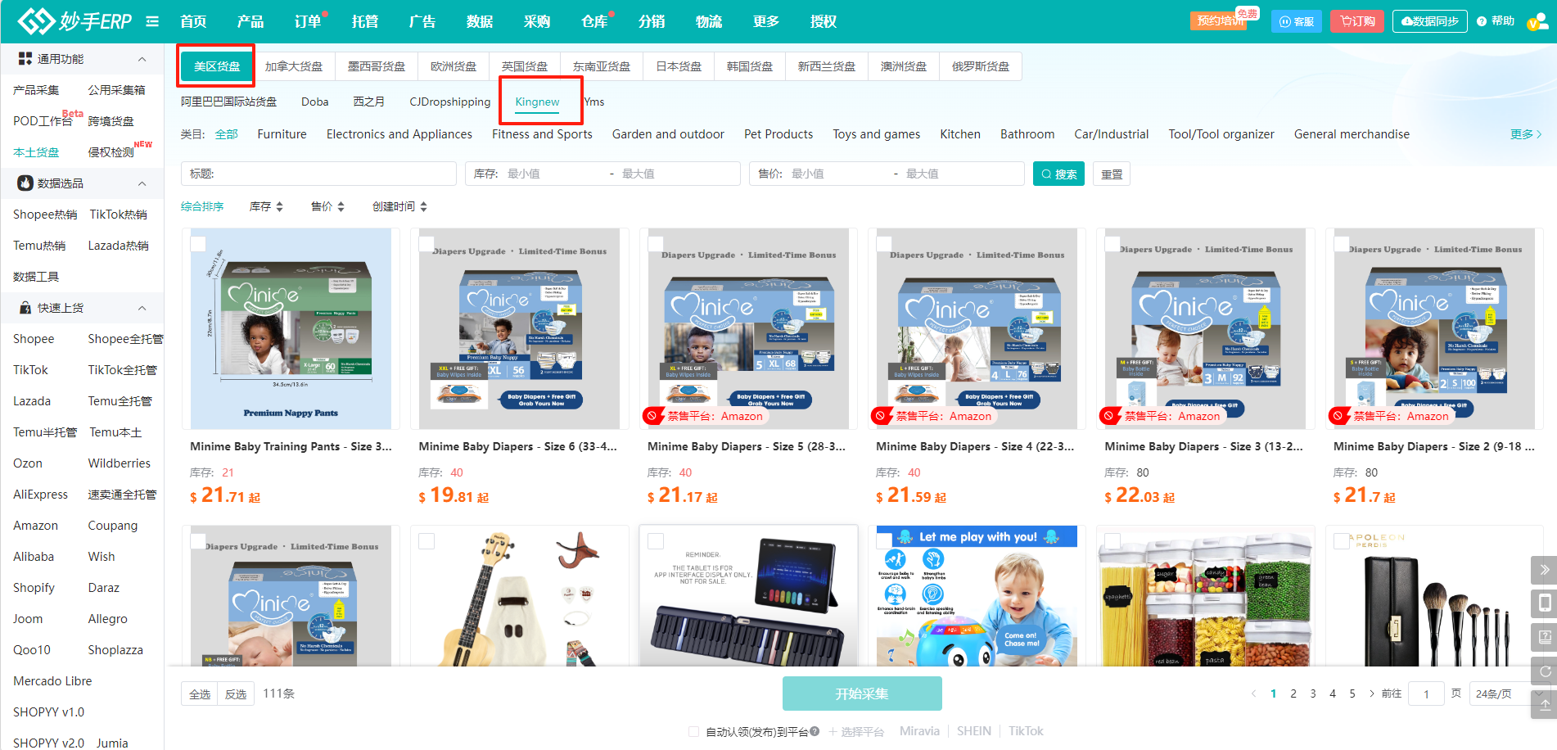Check Minime Baby Diapers Size 6 checkbox
Viewport: 1557px width, 750px height.
click(426, 243)
